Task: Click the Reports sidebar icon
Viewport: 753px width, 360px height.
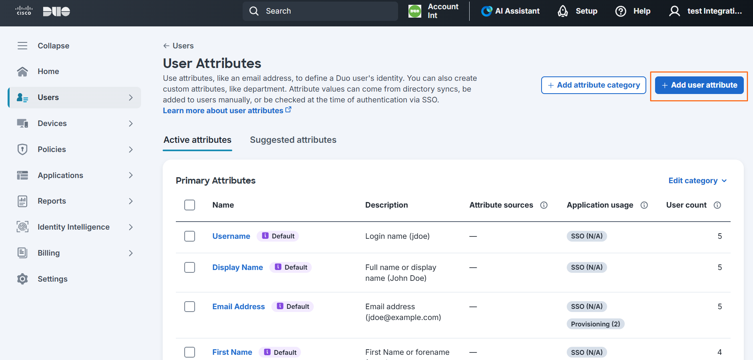Action: [22, 201]
